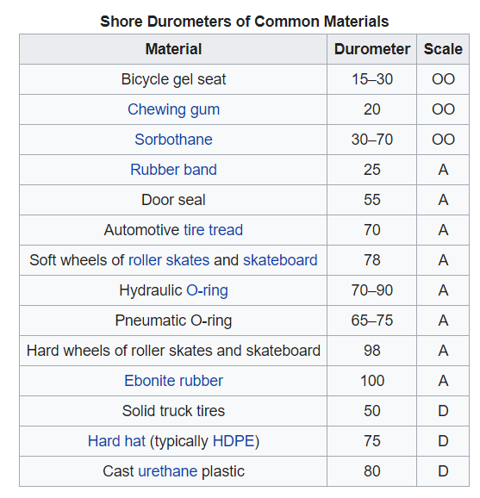Click the durometer value 98 cell
The height and width of the screenshot is (498, 480).
pyautogui.click(x=372, y=351)
